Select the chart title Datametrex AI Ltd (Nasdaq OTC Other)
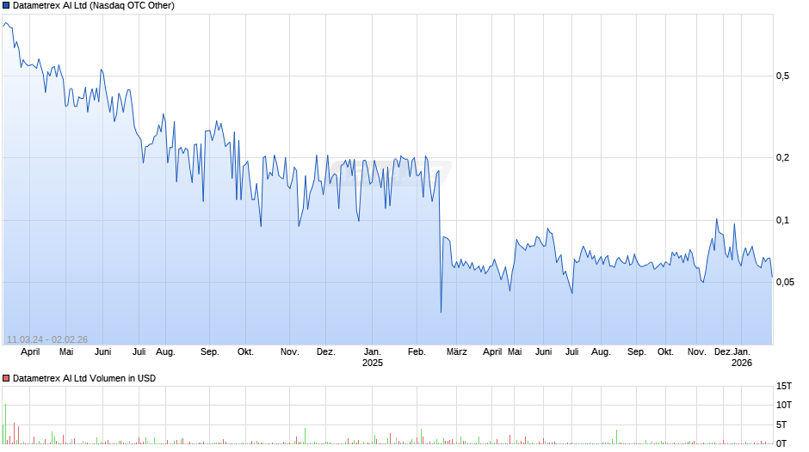The width and height of the screenshot is (809, 452). pos(94,6)
